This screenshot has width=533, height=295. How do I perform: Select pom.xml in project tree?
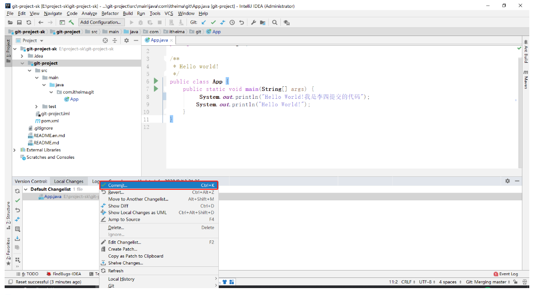[x=47, y=121]
